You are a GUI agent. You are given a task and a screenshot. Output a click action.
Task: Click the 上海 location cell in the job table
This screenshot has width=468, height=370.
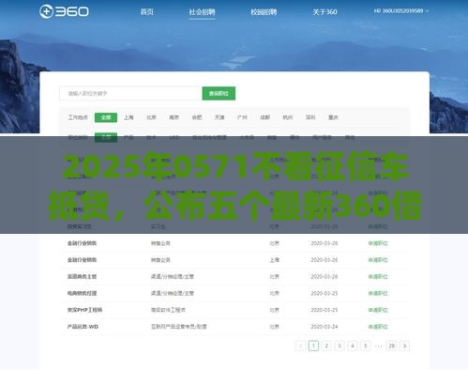tap(274, 260)
